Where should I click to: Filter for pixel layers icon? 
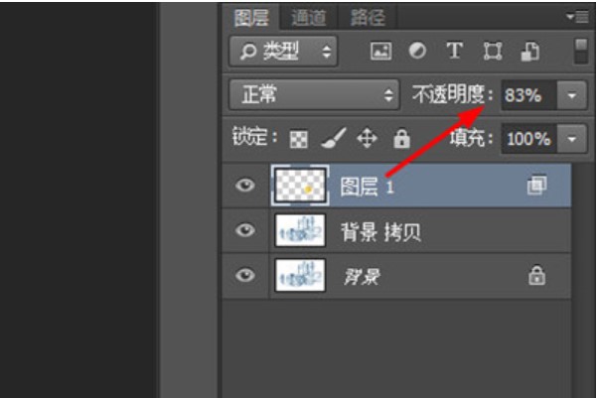(x=381, y=51)
